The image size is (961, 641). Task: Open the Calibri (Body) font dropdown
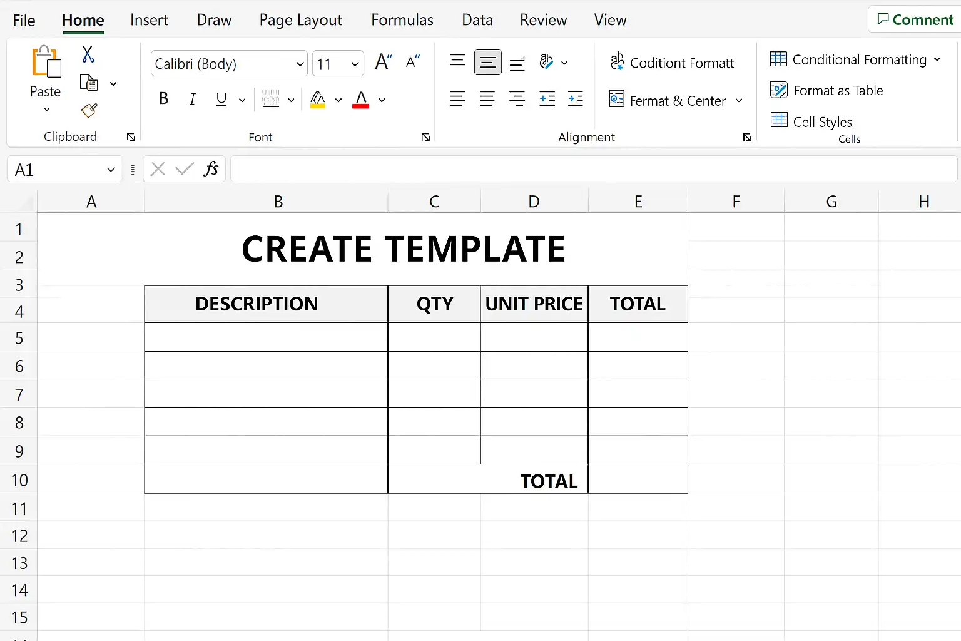229,63
